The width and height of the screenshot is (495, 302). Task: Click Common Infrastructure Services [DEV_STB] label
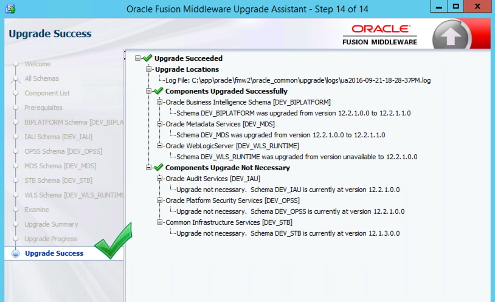[229, 222]
